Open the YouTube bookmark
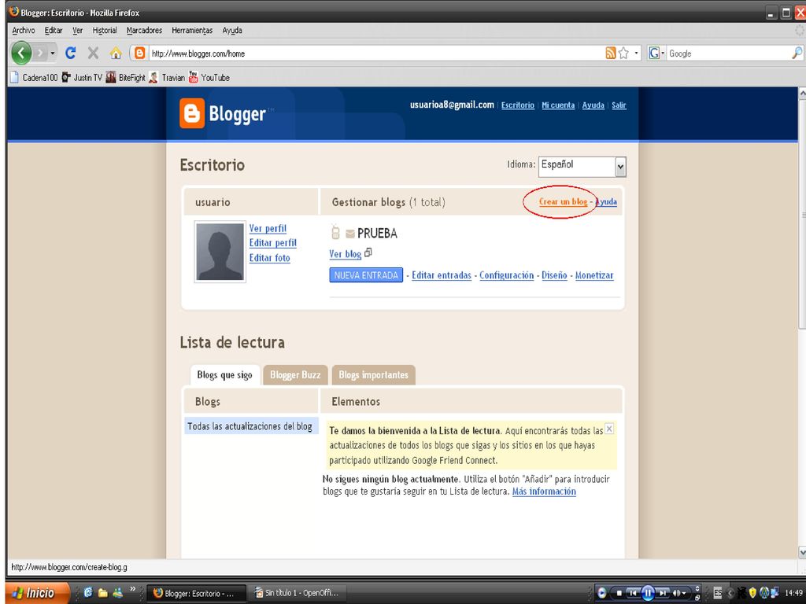The height and width of the screenshot is (604, 806). click(209, 78)
